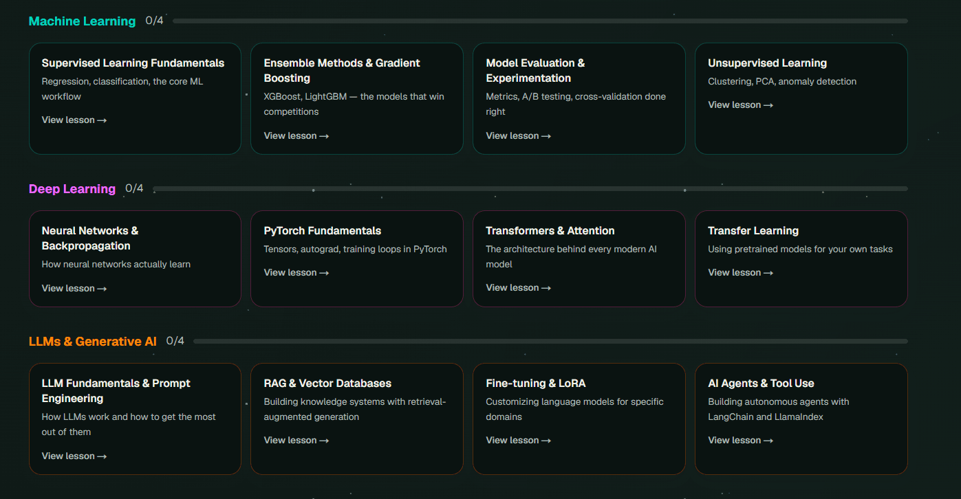Click 'How neural networks actually learn' description
961x499 pixels.
click(x=116, y=265)
